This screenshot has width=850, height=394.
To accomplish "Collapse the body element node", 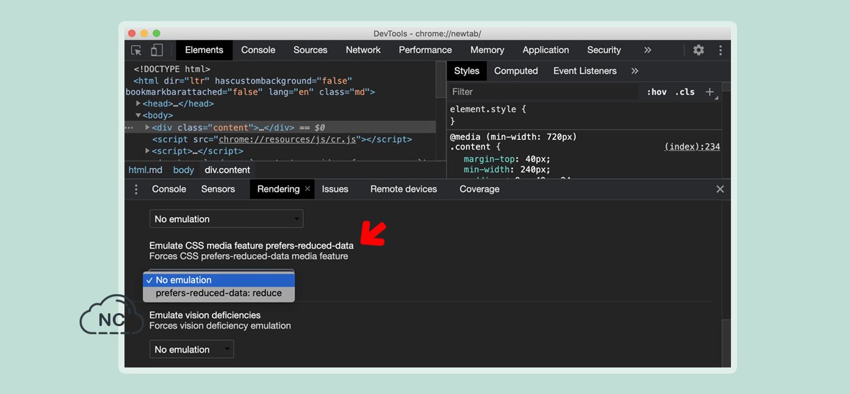I will point(138,115).
